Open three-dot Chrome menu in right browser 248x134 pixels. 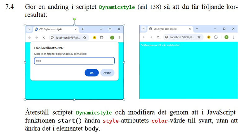point(233,37)
